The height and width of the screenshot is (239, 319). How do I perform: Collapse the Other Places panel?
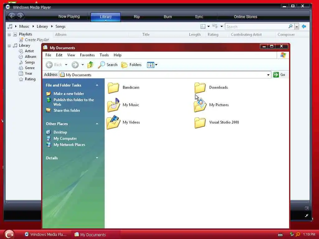click(x=97, y=124)
